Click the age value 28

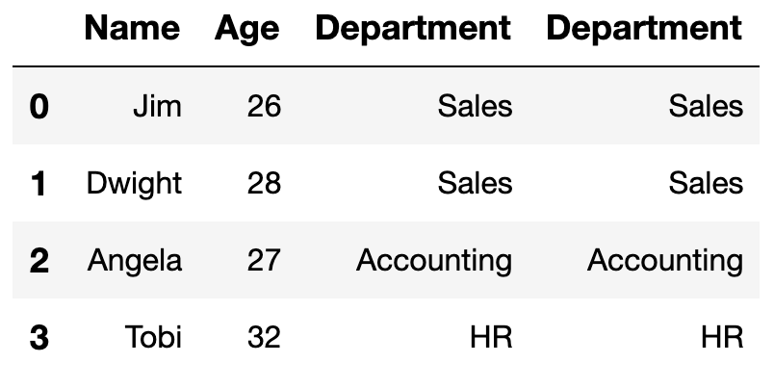[264, 183]
